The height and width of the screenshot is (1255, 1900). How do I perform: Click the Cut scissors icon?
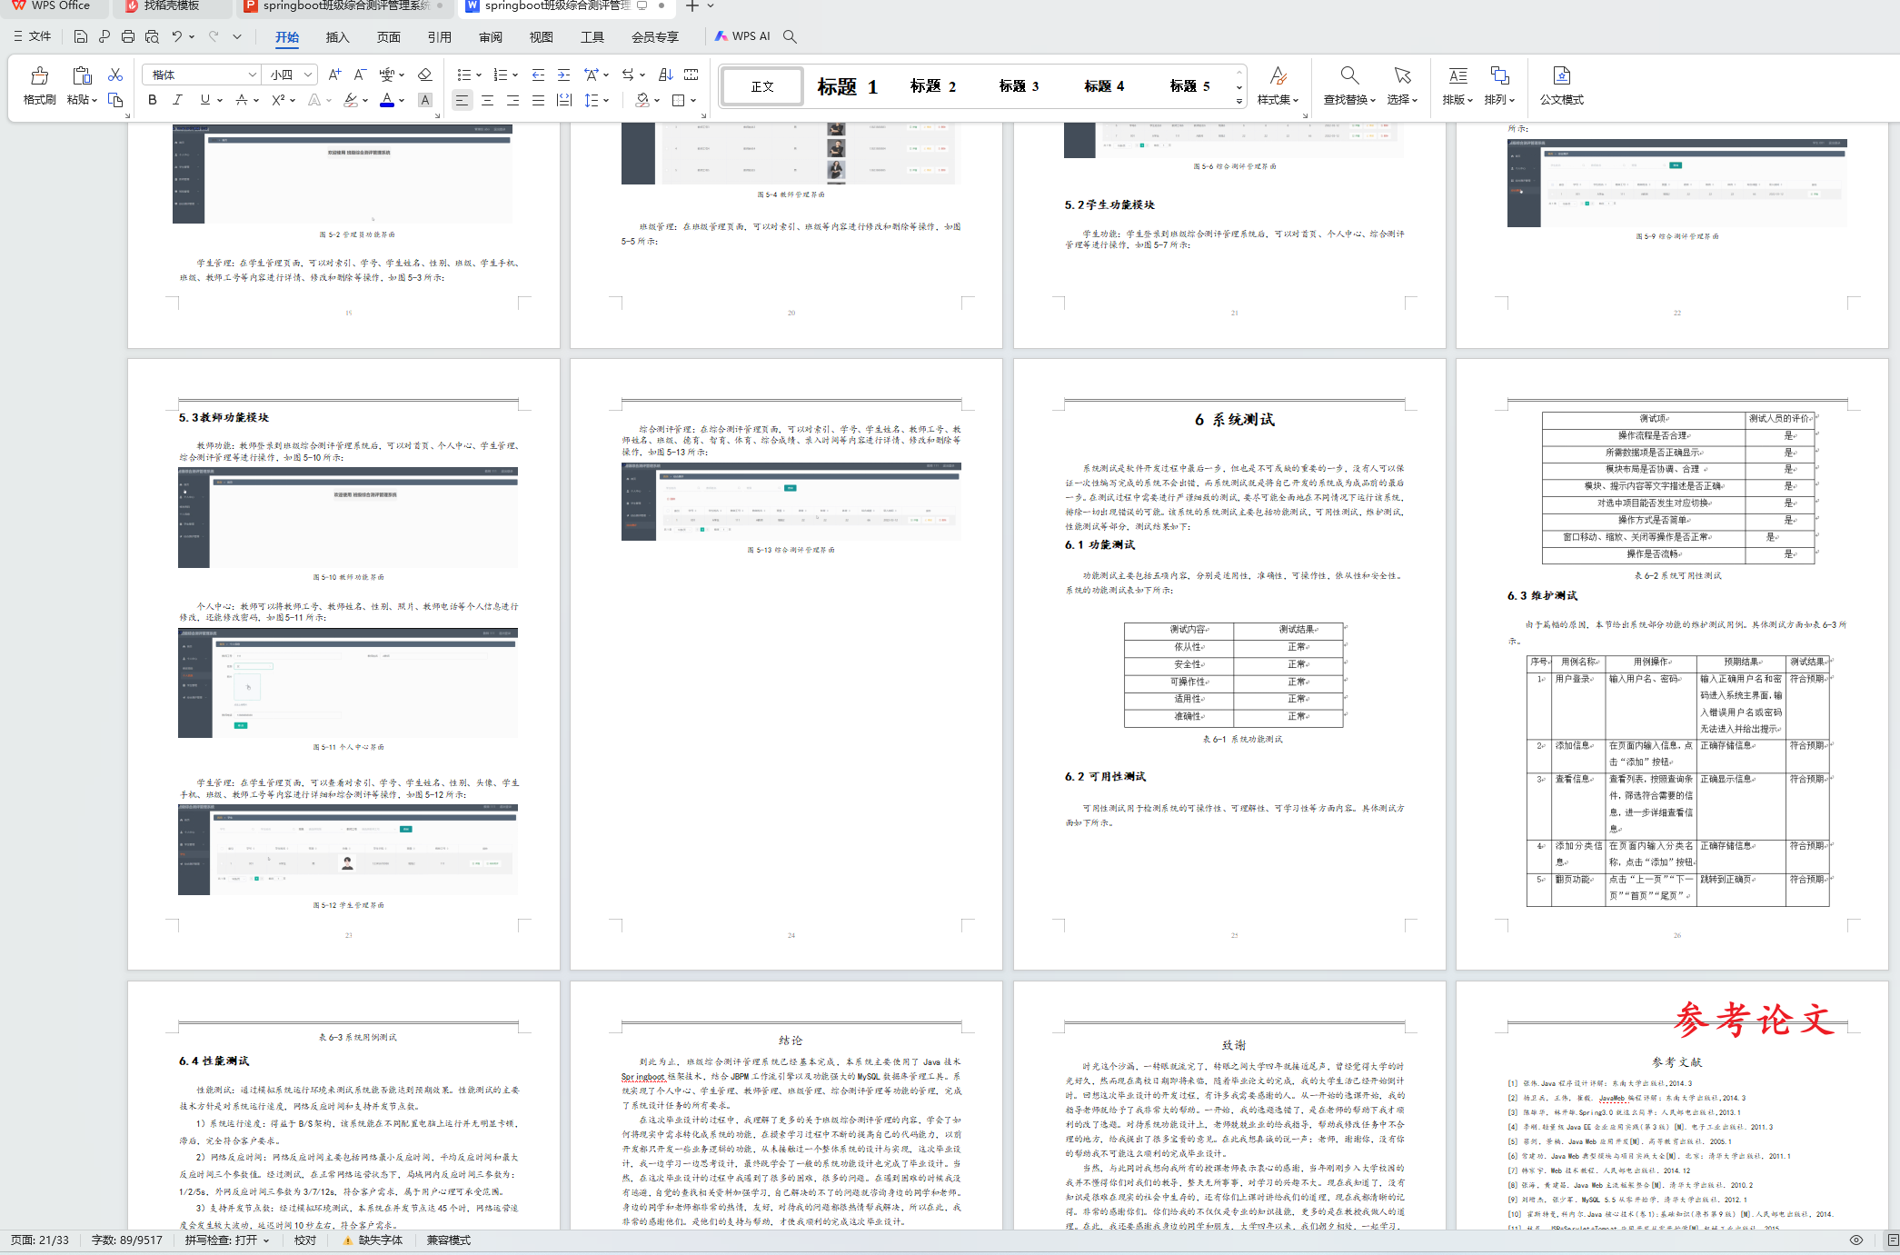[115, 75]
